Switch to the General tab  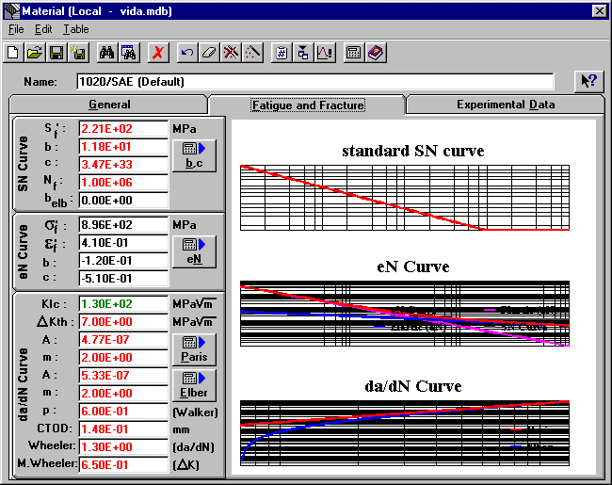click(x=109, y=105)
